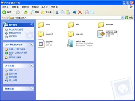
Task: Collapse the 图片任务 panel
Action: (x=32, y=25)
